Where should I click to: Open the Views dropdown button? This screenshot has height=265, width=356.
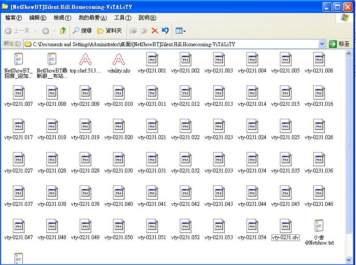[x=181, y=31]
